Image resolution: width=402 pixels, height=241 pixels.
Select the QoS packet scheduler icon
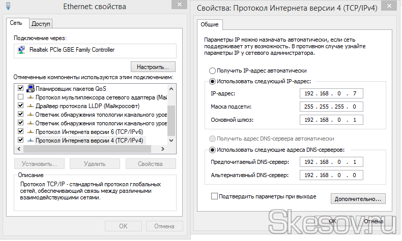click(x=30, y=88)
